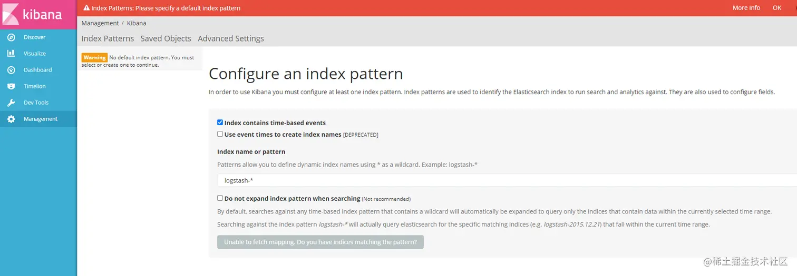The image size is (797, 276).
Task: Click the warning triangle icon in red banner
Action: pyautogui.click(x=86, y=8)
